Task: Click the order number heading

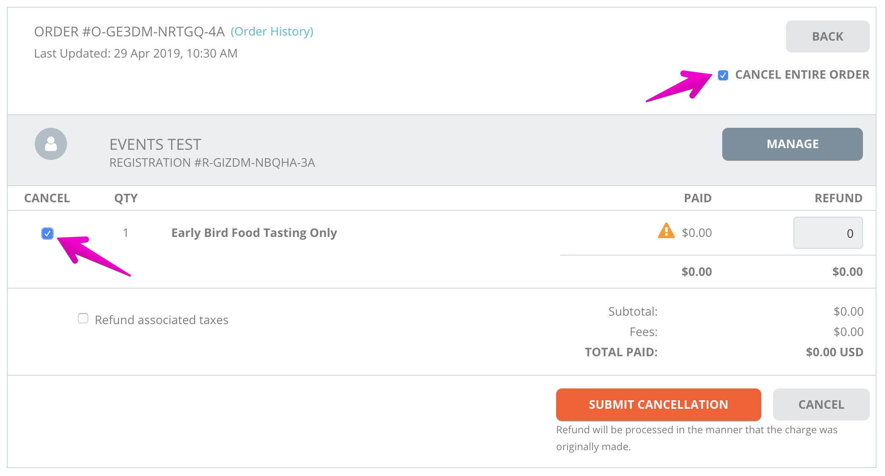Action: tap(129, 32)
